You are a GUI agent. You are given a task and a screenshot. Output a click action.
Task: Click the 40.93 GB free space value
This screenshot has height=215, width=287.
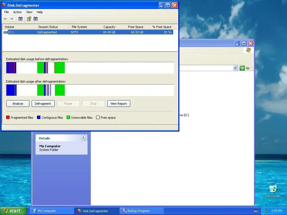137,32
